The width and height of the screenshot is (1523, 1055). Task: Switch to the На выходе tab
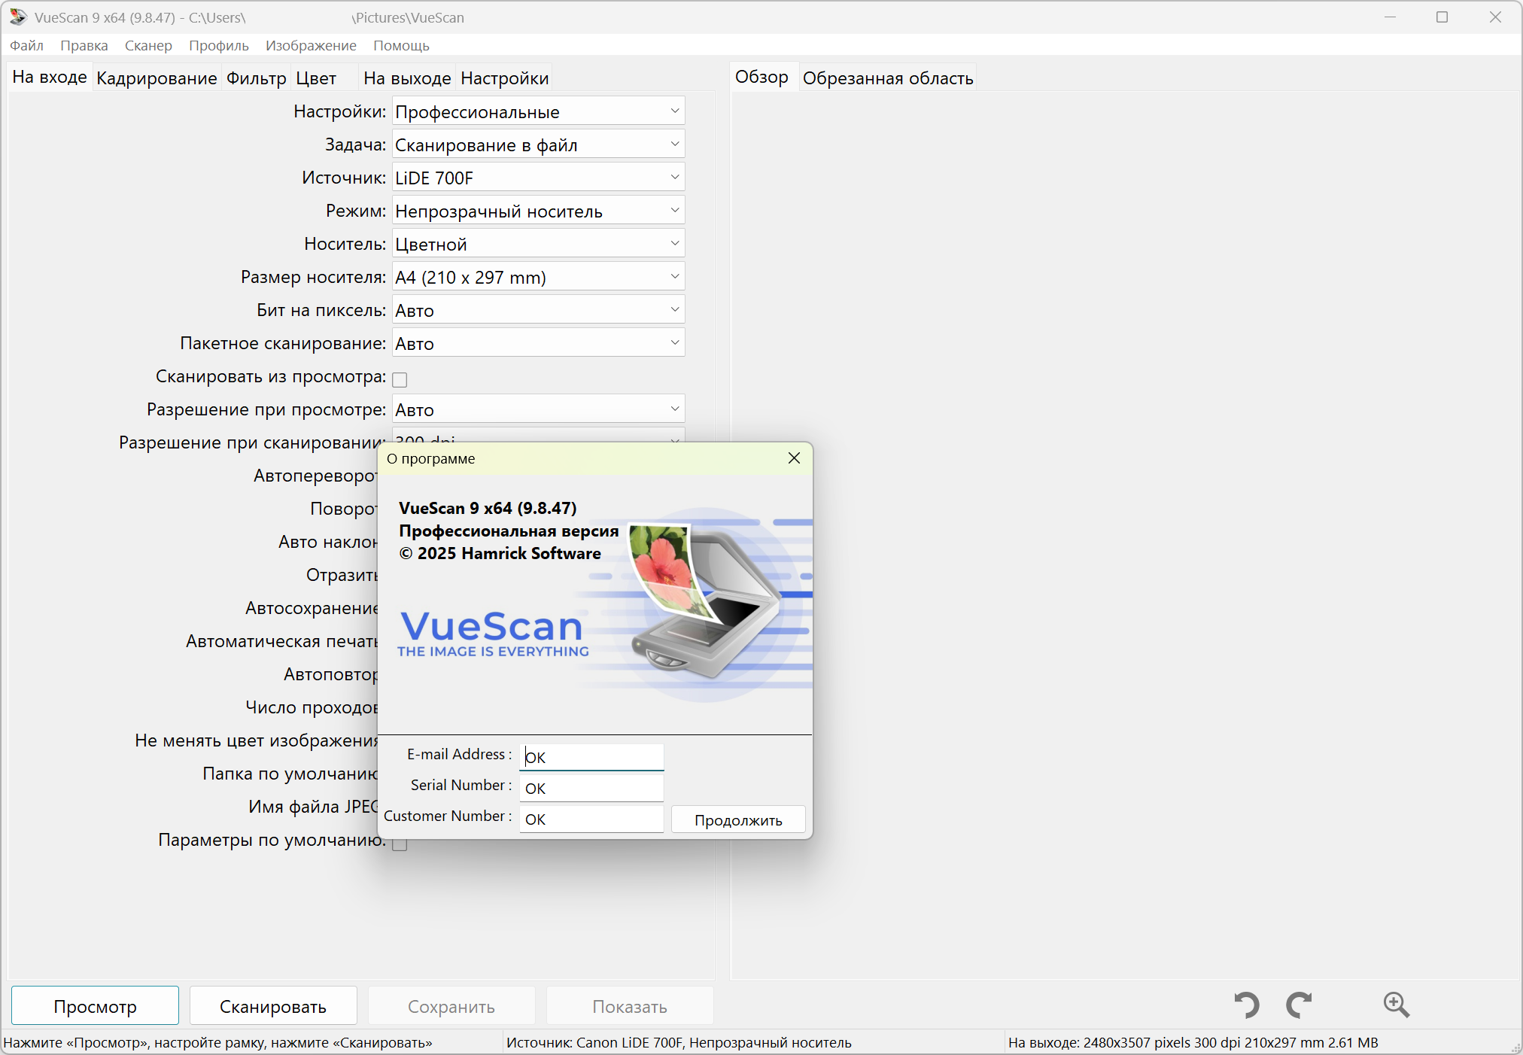pyautogui.click(x=407, y=78)
